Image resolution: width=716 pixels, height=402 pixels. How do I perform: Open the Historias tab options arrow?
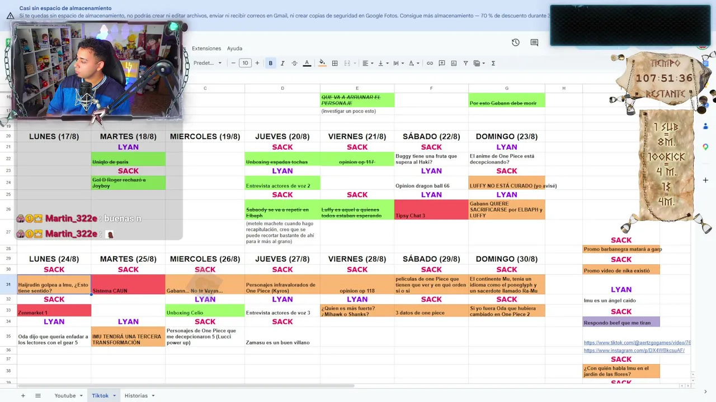[153, 396]
